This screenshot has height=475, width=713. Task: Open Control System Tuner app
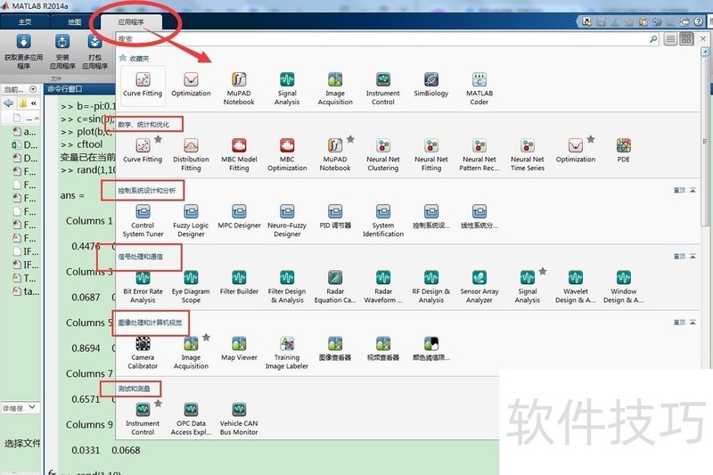(x=143, y=221)
